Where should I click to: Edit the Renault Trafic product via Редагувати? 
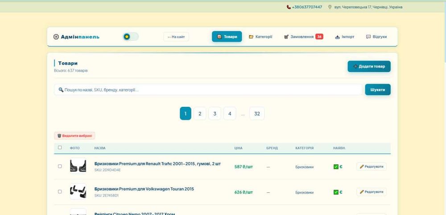pyautogui.click(x=371, y=166)
